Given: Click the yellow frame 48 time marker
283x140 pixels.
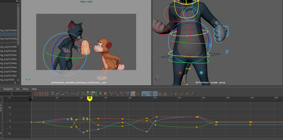Looking at the screenshot, I should pyautogui.click(x=90, y=98).
